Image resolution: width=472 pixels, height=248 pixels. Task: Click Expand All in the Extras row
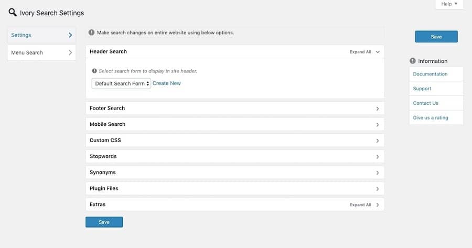point(360,204)
